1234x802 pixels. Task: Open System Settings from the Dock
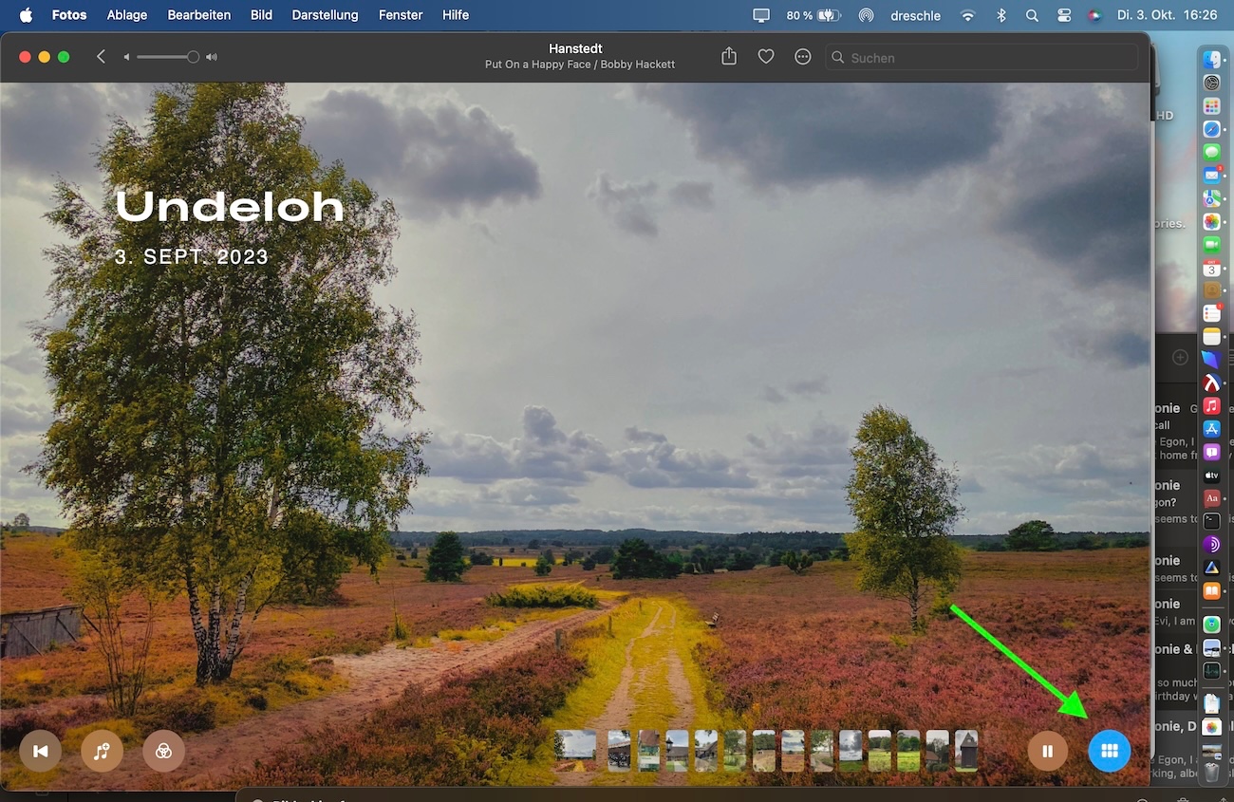1212,83
